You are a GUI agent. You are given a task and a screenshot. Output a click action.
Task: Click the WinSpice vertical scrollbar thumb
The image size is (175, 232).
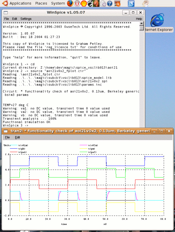coord(141,28)
